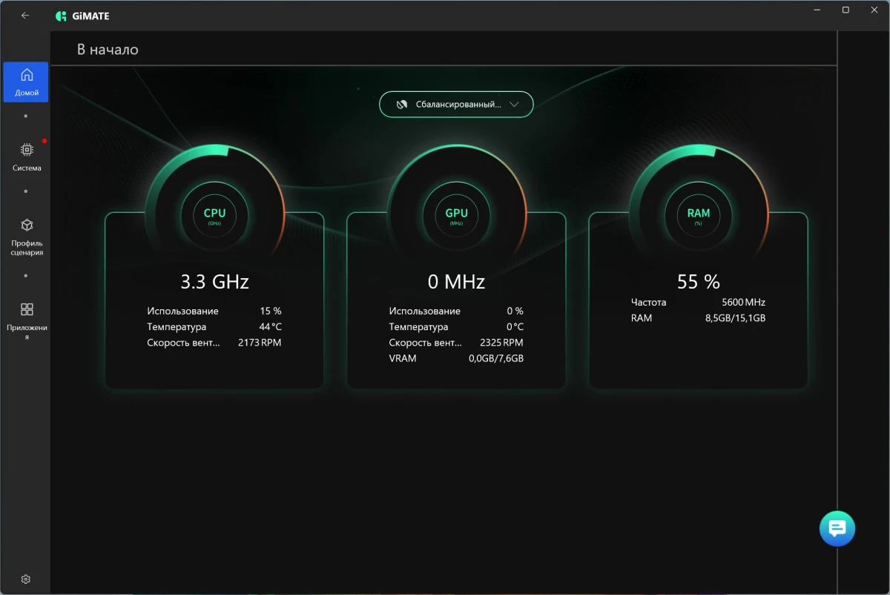Click the GiMATE logo icon
890x595 pixels.
click(x=62, y=16)
